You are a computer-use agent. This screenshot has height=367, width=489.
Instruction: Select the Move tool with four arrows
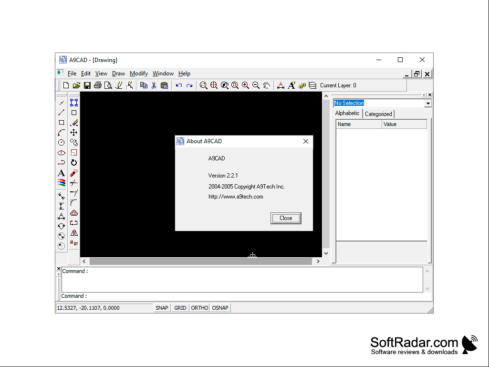[74, 132]
